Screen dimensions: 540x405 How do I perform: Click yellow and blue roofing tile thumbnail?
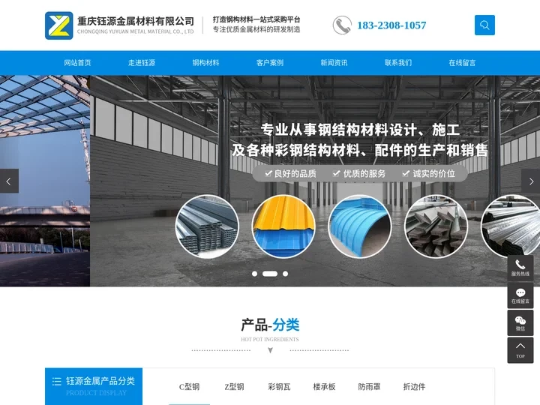(283, 226)
